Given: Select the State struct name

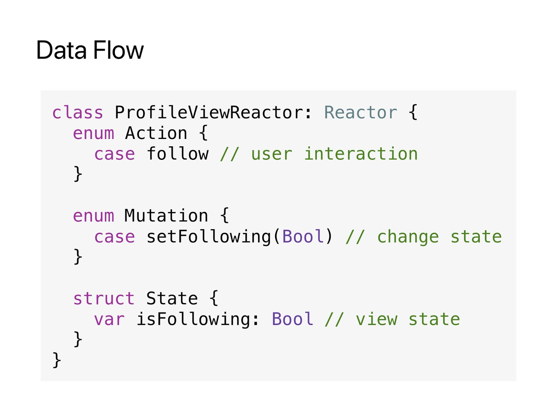Looking at the screenshot, I should tap(172, 299).
